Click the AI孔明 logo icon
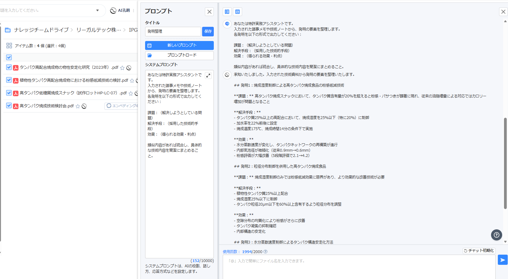This screenshot has height=279, width=508. click(113, 10)
